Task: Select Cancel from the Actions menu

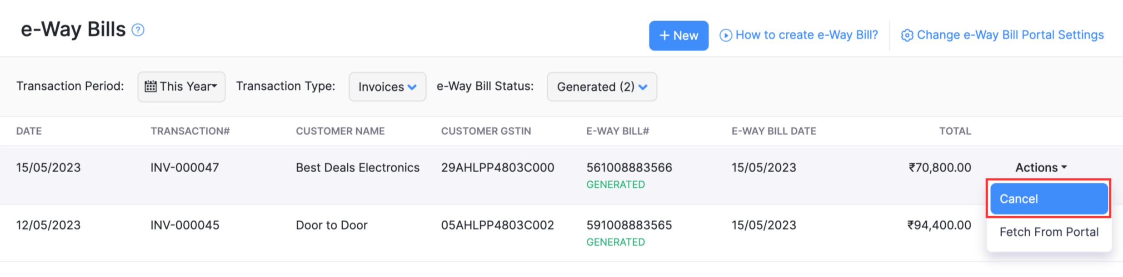Action: pos(1048,199)
